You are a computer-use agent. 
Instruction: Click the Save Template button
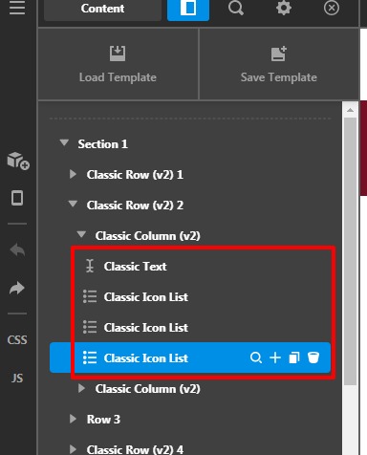point(279,64)
